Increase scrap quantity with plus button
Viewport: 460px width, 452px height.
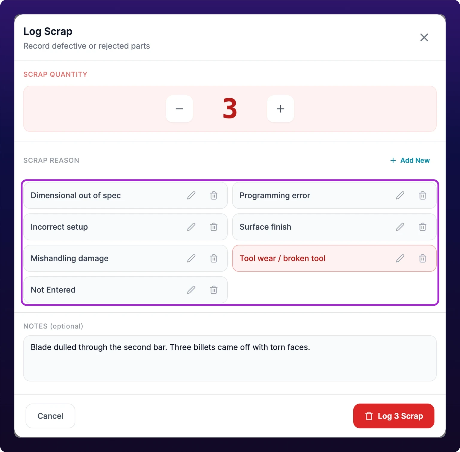coord(280,109)
